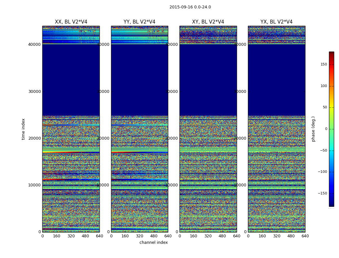Click the 480 x-tick under the XX plot

[x=85, y=236]
